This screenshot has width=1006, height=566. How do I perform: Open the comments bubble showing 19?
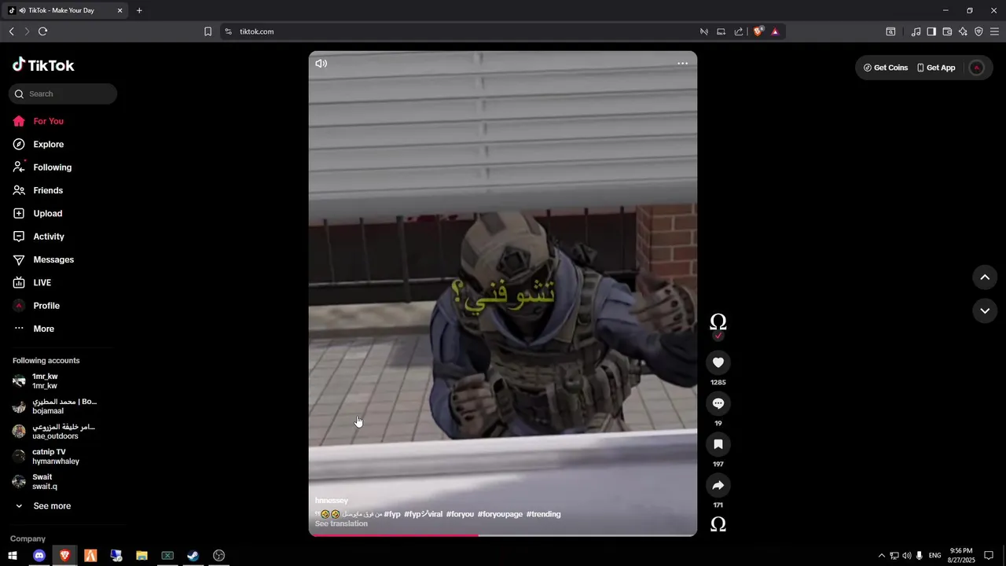click(718, 403)
